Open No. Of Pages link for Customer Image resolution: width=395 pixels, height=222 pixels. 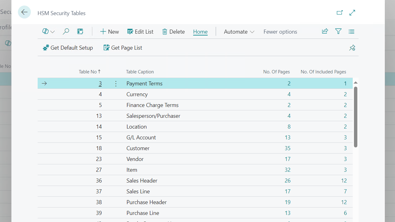pyautogui.click(x=287, y=148)
